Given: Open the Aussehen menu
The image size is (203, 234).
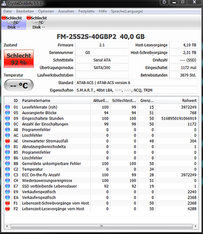Looking at the screenshot, I should click(x=66, y=11).
